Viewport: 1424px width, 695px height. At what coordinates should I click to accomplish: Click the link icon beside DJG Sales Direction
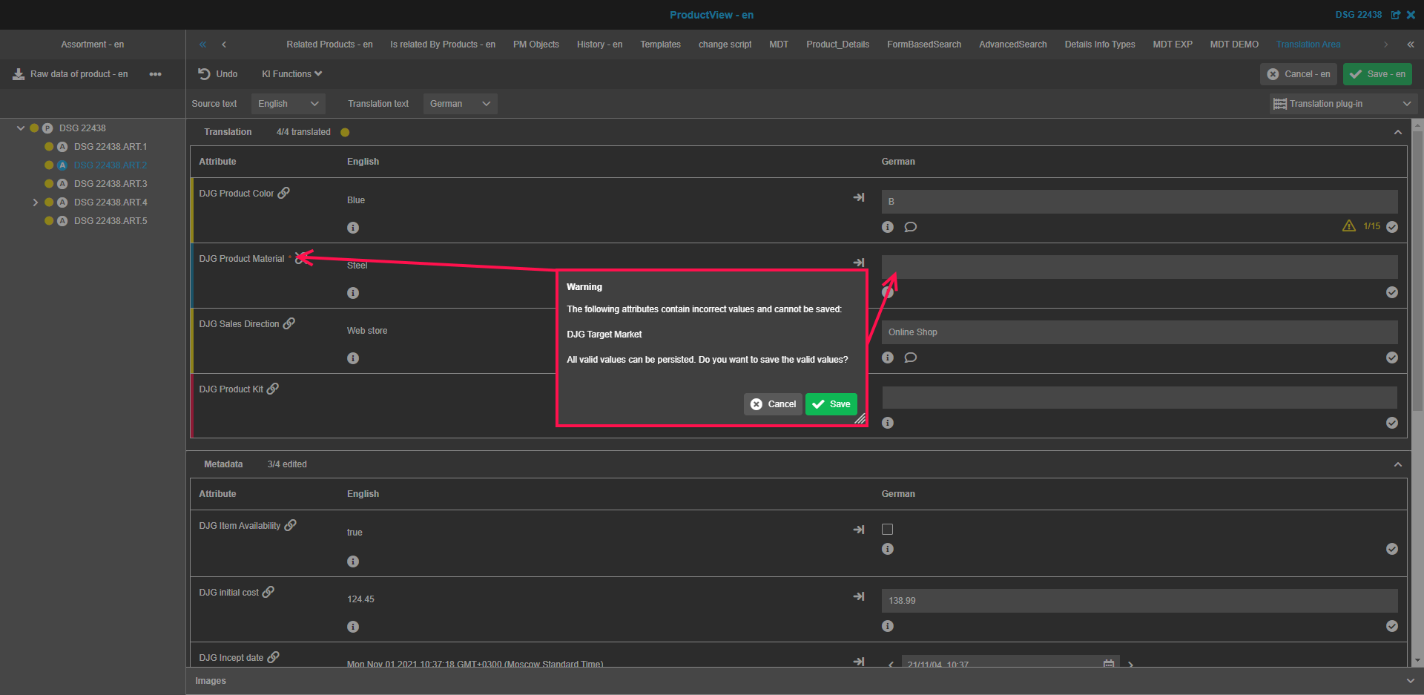tap(289, 323)
